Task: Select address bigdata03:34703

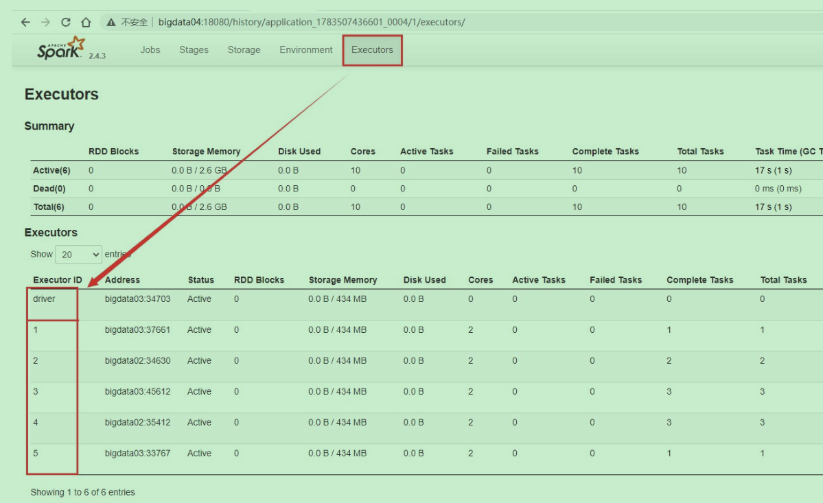Action: (x=137, y=299)
